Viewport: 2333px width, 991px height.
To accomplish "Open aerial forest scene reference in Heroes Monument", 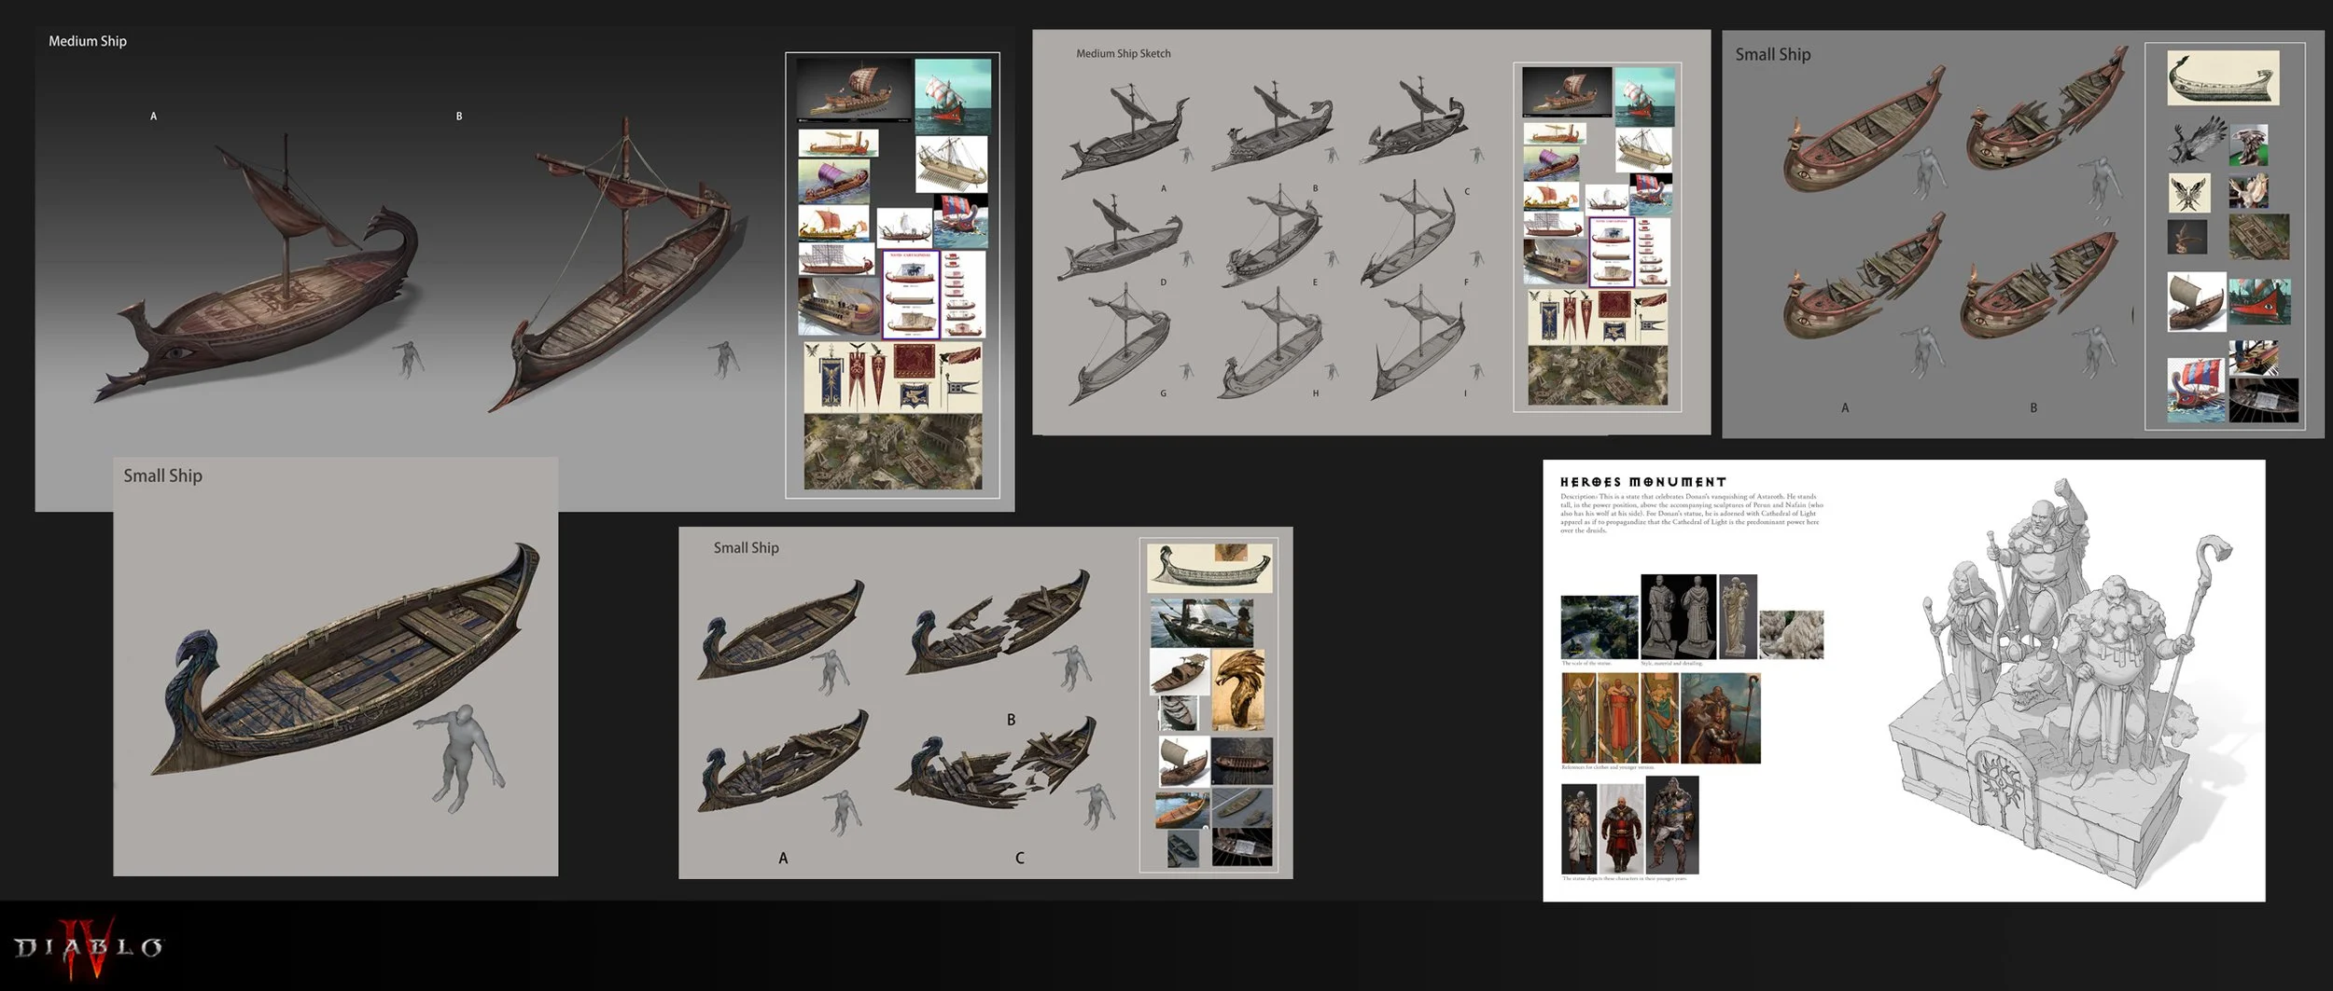I will click(x=1599, y=627).
